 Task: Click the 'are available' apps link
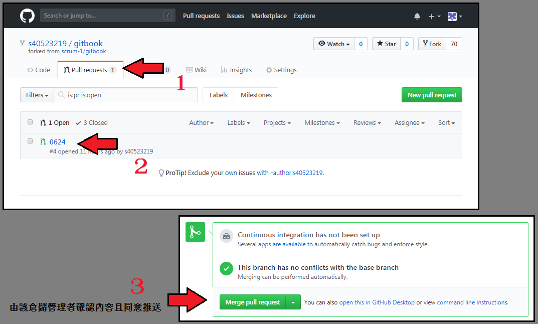(x=289, y=244)
